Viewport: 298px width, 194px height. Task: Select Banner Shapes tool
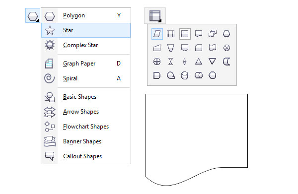pos(86,141)
